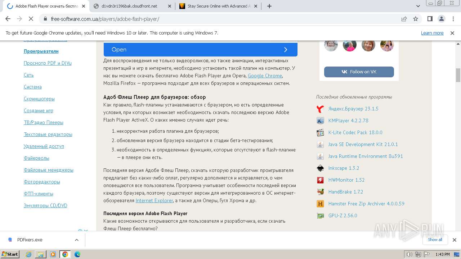This screenshot has height=259, width=461.
Task: Click KMPlayer program icon
Action: pos(320,121)
